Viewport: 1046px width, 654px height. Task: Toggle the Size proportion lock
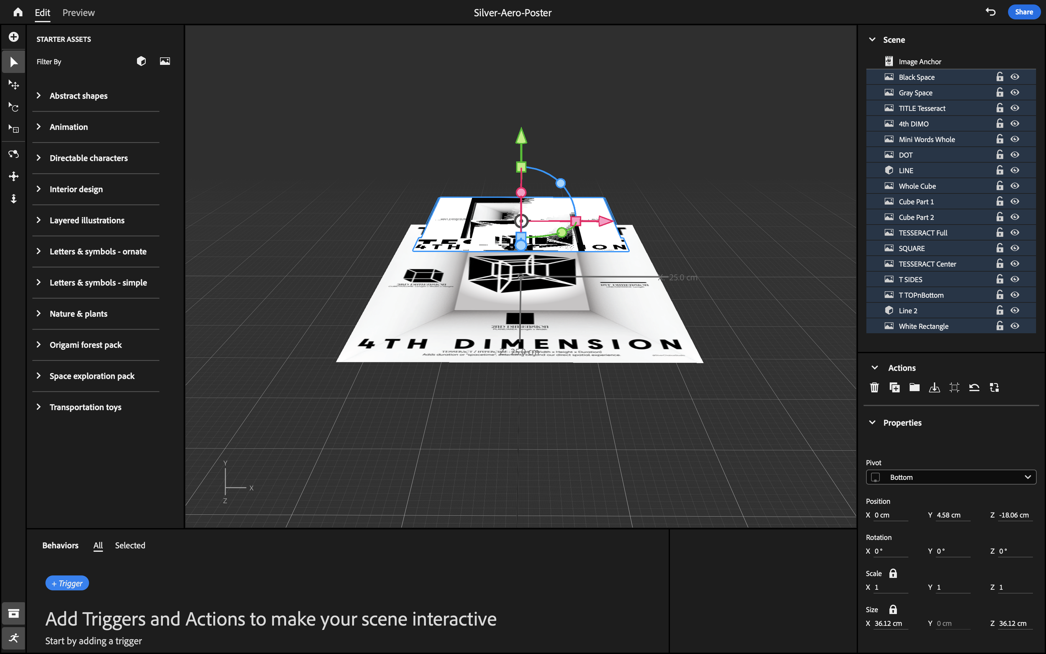[893, 610]
